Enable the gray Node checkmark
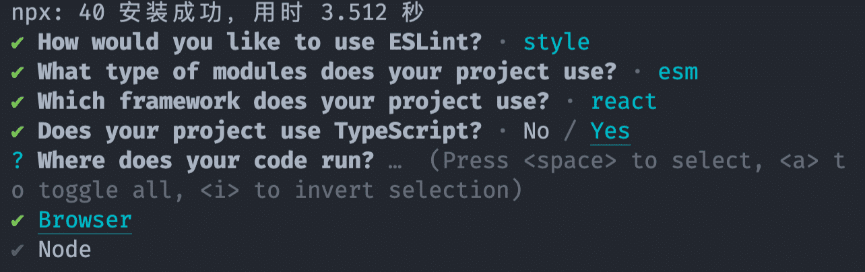 18,250
